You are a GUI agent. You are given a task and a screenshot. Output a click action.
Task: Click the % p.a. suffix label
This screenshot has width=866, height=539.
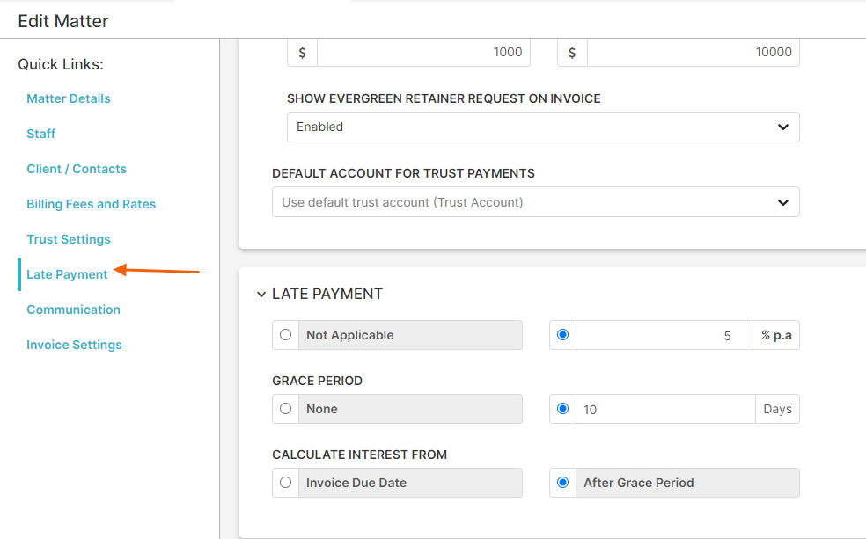pyautogui.click(x=776, y=335)
